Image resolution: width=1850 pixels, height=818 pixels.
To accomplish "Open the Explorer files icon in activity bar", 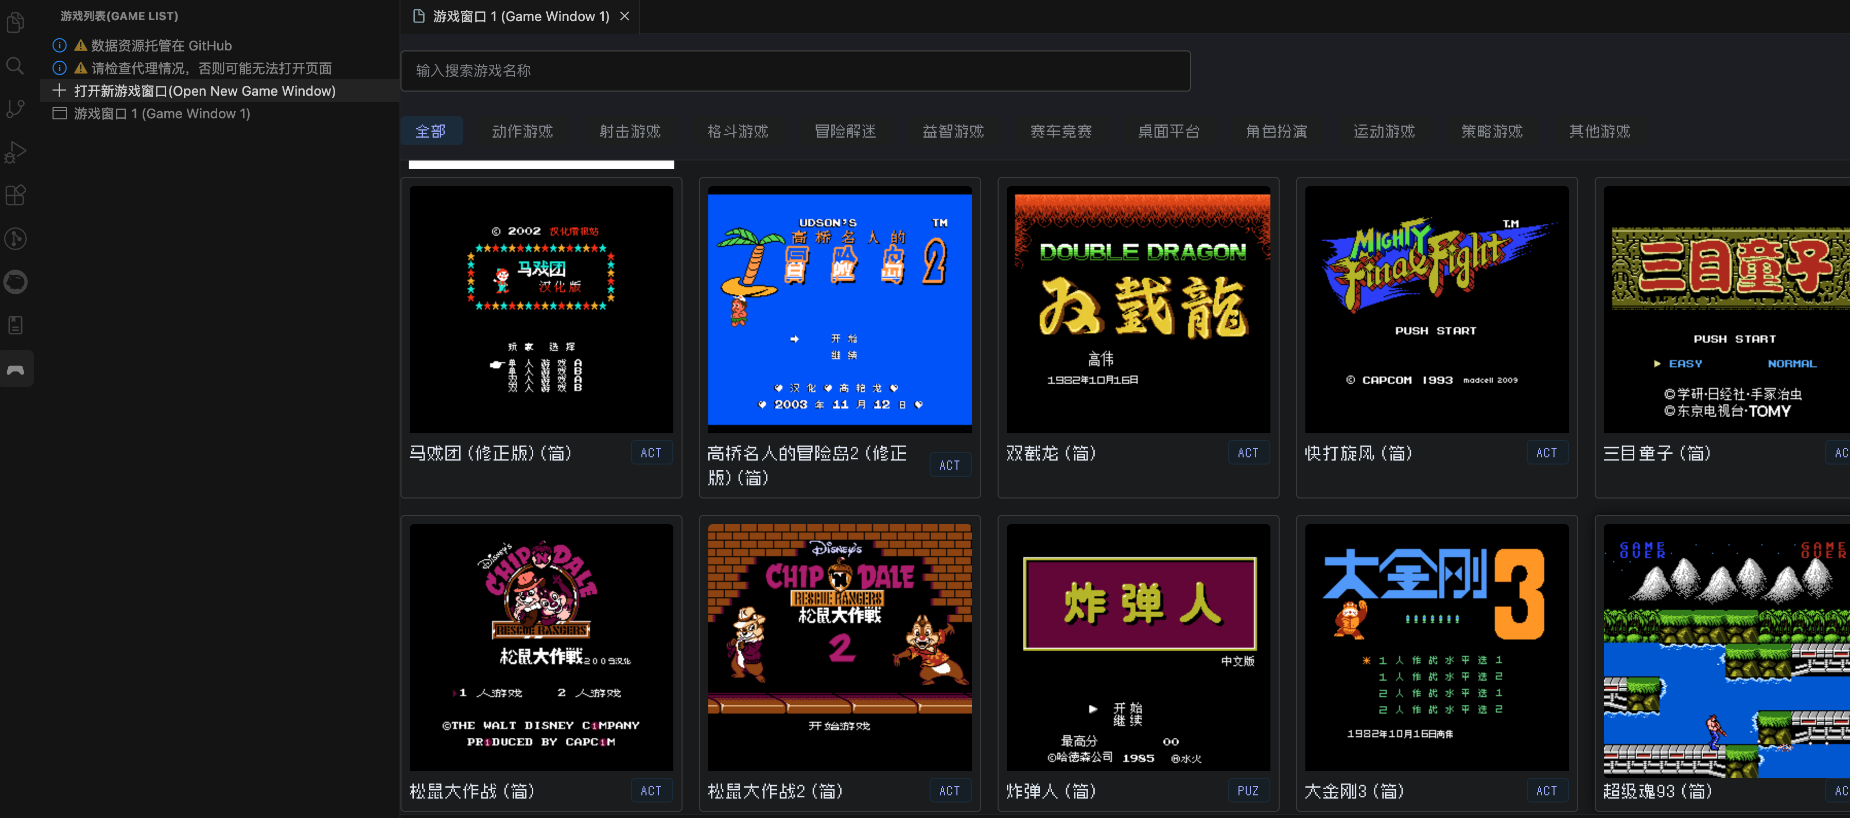I will coord(16,23).
